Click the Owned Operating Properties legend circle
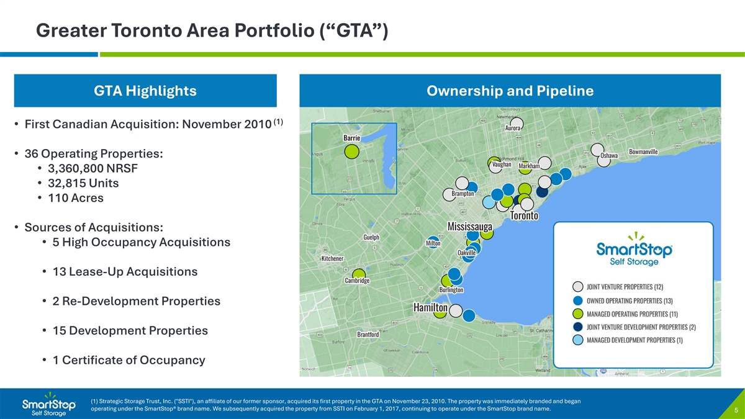The height and width of the screenshot is (419, 745). (577, 300)
